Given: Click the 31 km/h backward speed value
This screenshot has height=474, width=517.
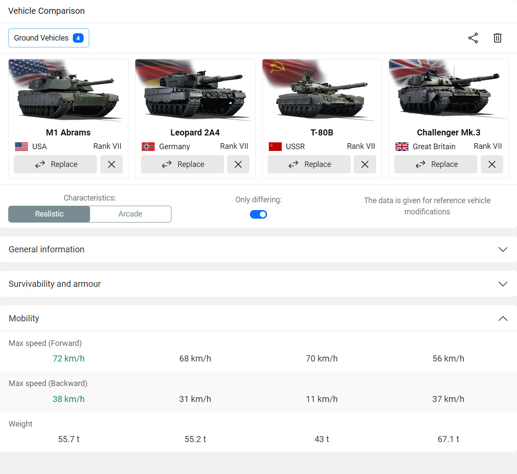Looking at the screenshot, I should [195, 399].
